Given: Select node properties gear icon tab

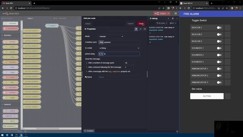Looking at the screenshot, I should click(x=136, y=29).
